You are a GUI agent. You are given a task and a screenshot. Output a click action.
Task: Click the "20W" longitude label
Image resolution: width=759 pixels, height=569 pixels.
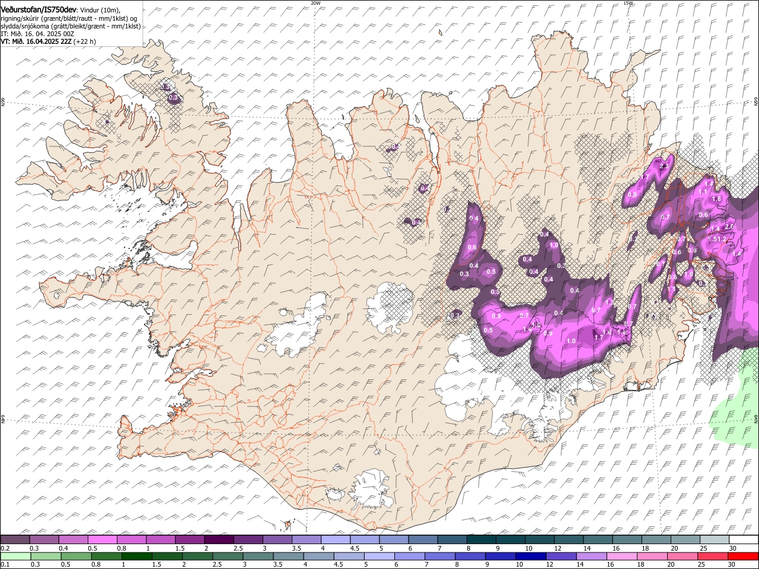tap(315, 3)
